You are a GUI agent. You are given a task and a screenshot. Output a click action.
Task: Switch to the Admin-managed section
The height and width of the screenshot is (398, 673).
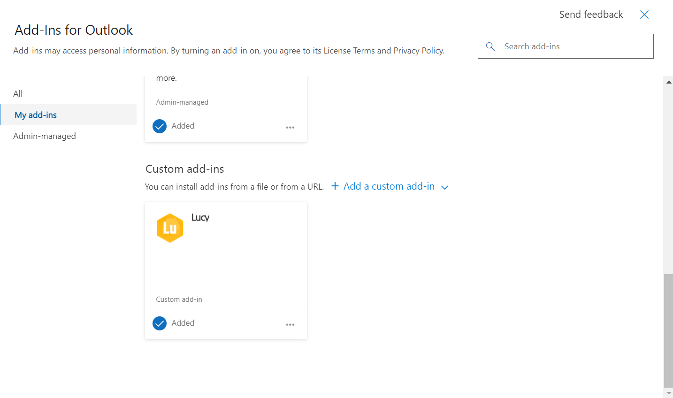pyautogui.click(x=45, y=136)
